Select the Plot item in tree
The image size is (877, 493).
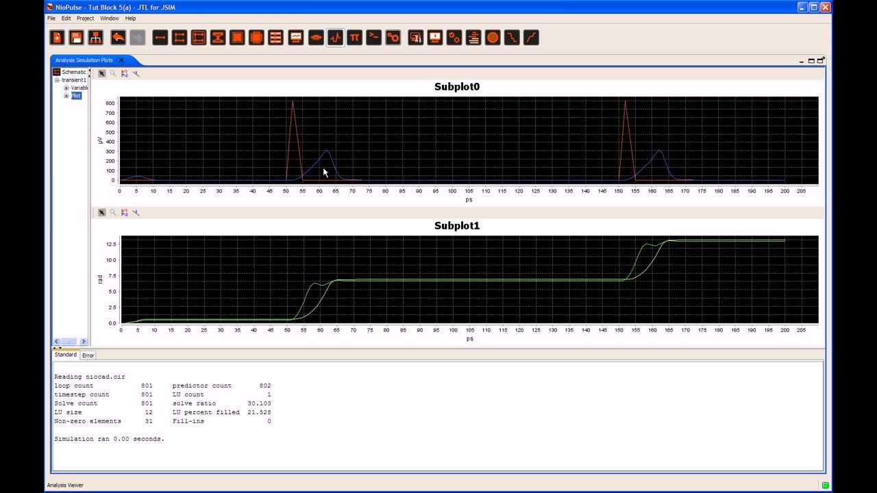coord(76,96)
